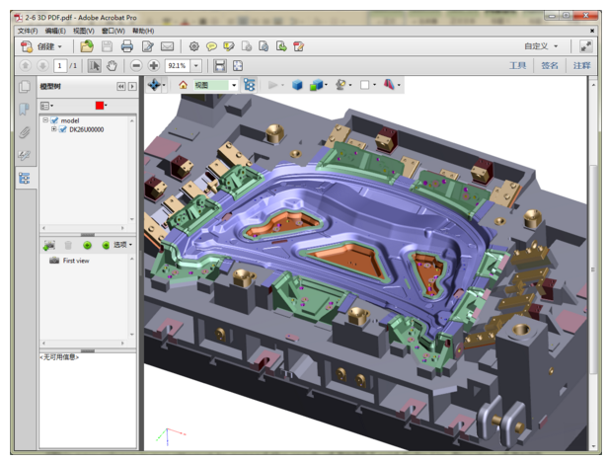The image size is (607, 462).
Task: Open the 创建 create dropdown
Action: click(x=60, y=46)
